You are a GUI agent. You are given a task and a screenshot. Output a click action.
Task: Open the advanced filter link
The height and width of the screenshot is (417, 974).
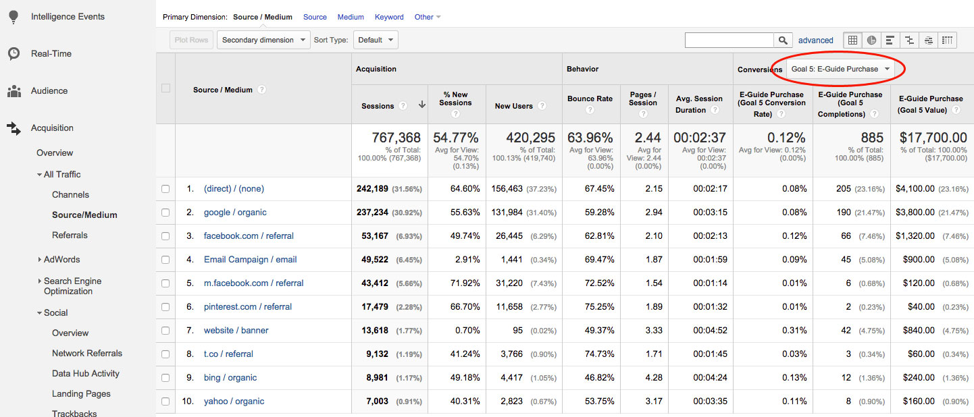coord(815,40)
